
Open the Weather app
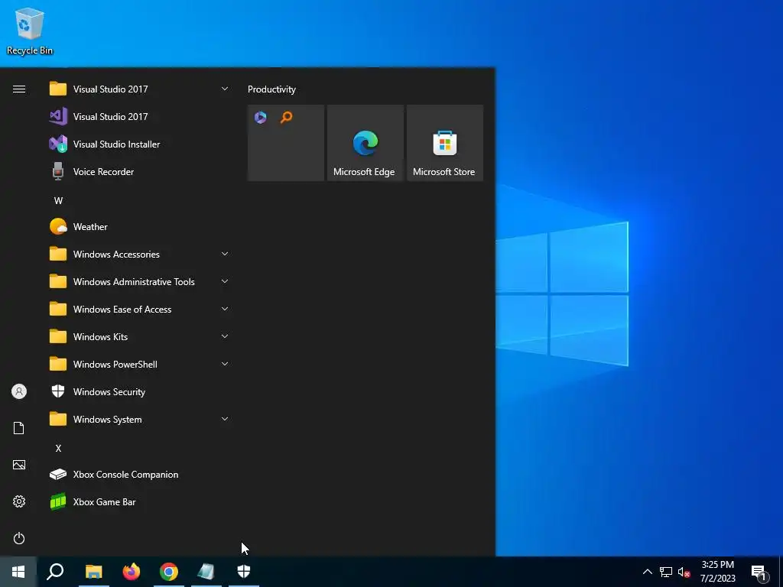click(139, 226)
